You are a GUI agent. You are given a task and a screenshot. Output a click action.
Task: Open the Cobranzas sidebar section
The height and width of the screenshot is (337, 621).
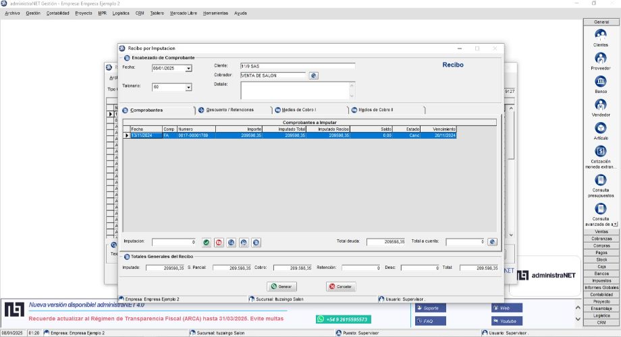[601, 239]
